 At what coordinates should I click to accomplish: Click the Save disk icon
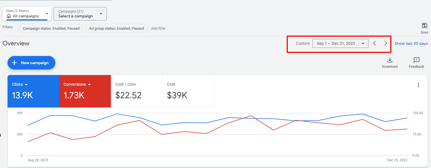tap(424, 26)
